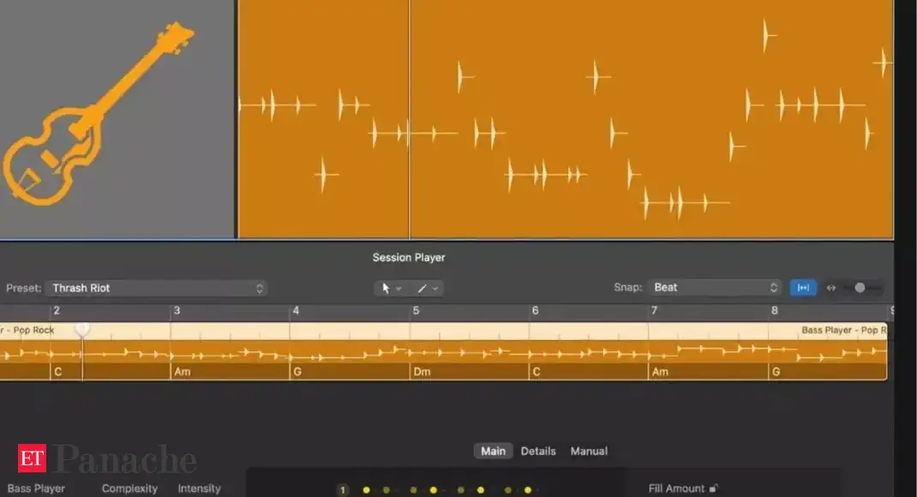Click the Am chord at bar 3
Image resolution: width=917 pixels, height=497 pixels.
pos(183,372)
